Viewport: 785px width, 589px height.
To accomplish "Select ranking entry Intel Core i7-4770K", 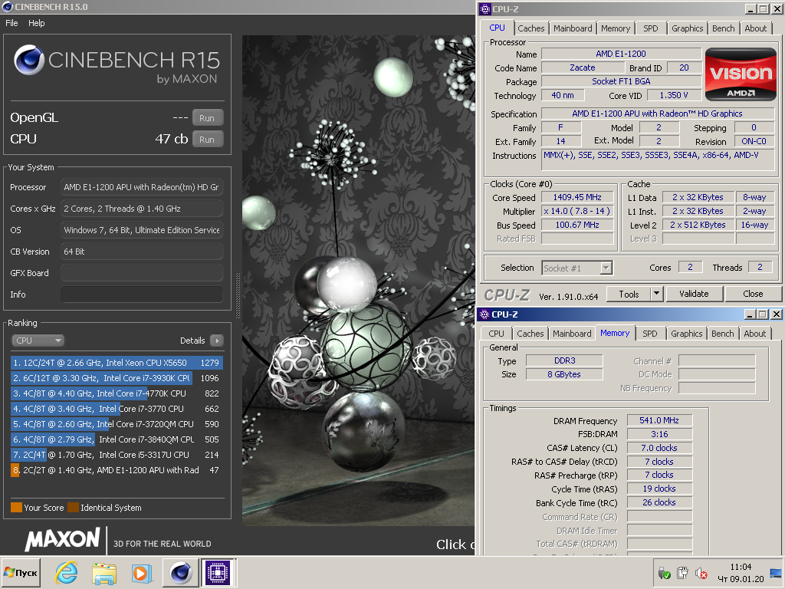I will point(117,393).
